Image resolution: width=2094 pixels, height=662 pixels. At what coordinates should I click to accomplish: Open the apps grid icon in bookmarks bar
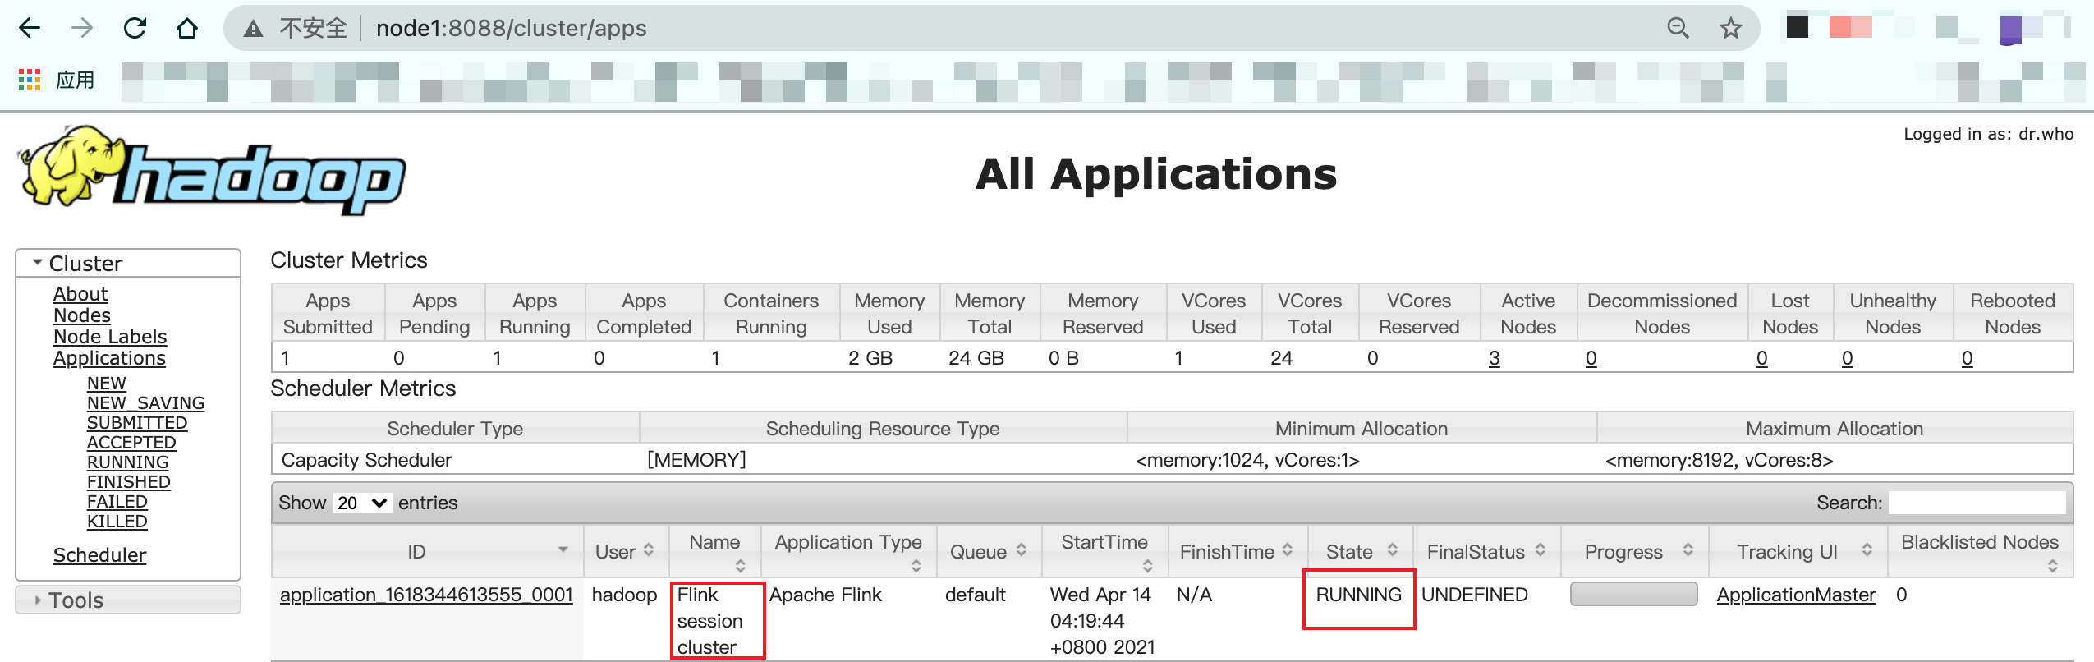(x=30, y=80)
